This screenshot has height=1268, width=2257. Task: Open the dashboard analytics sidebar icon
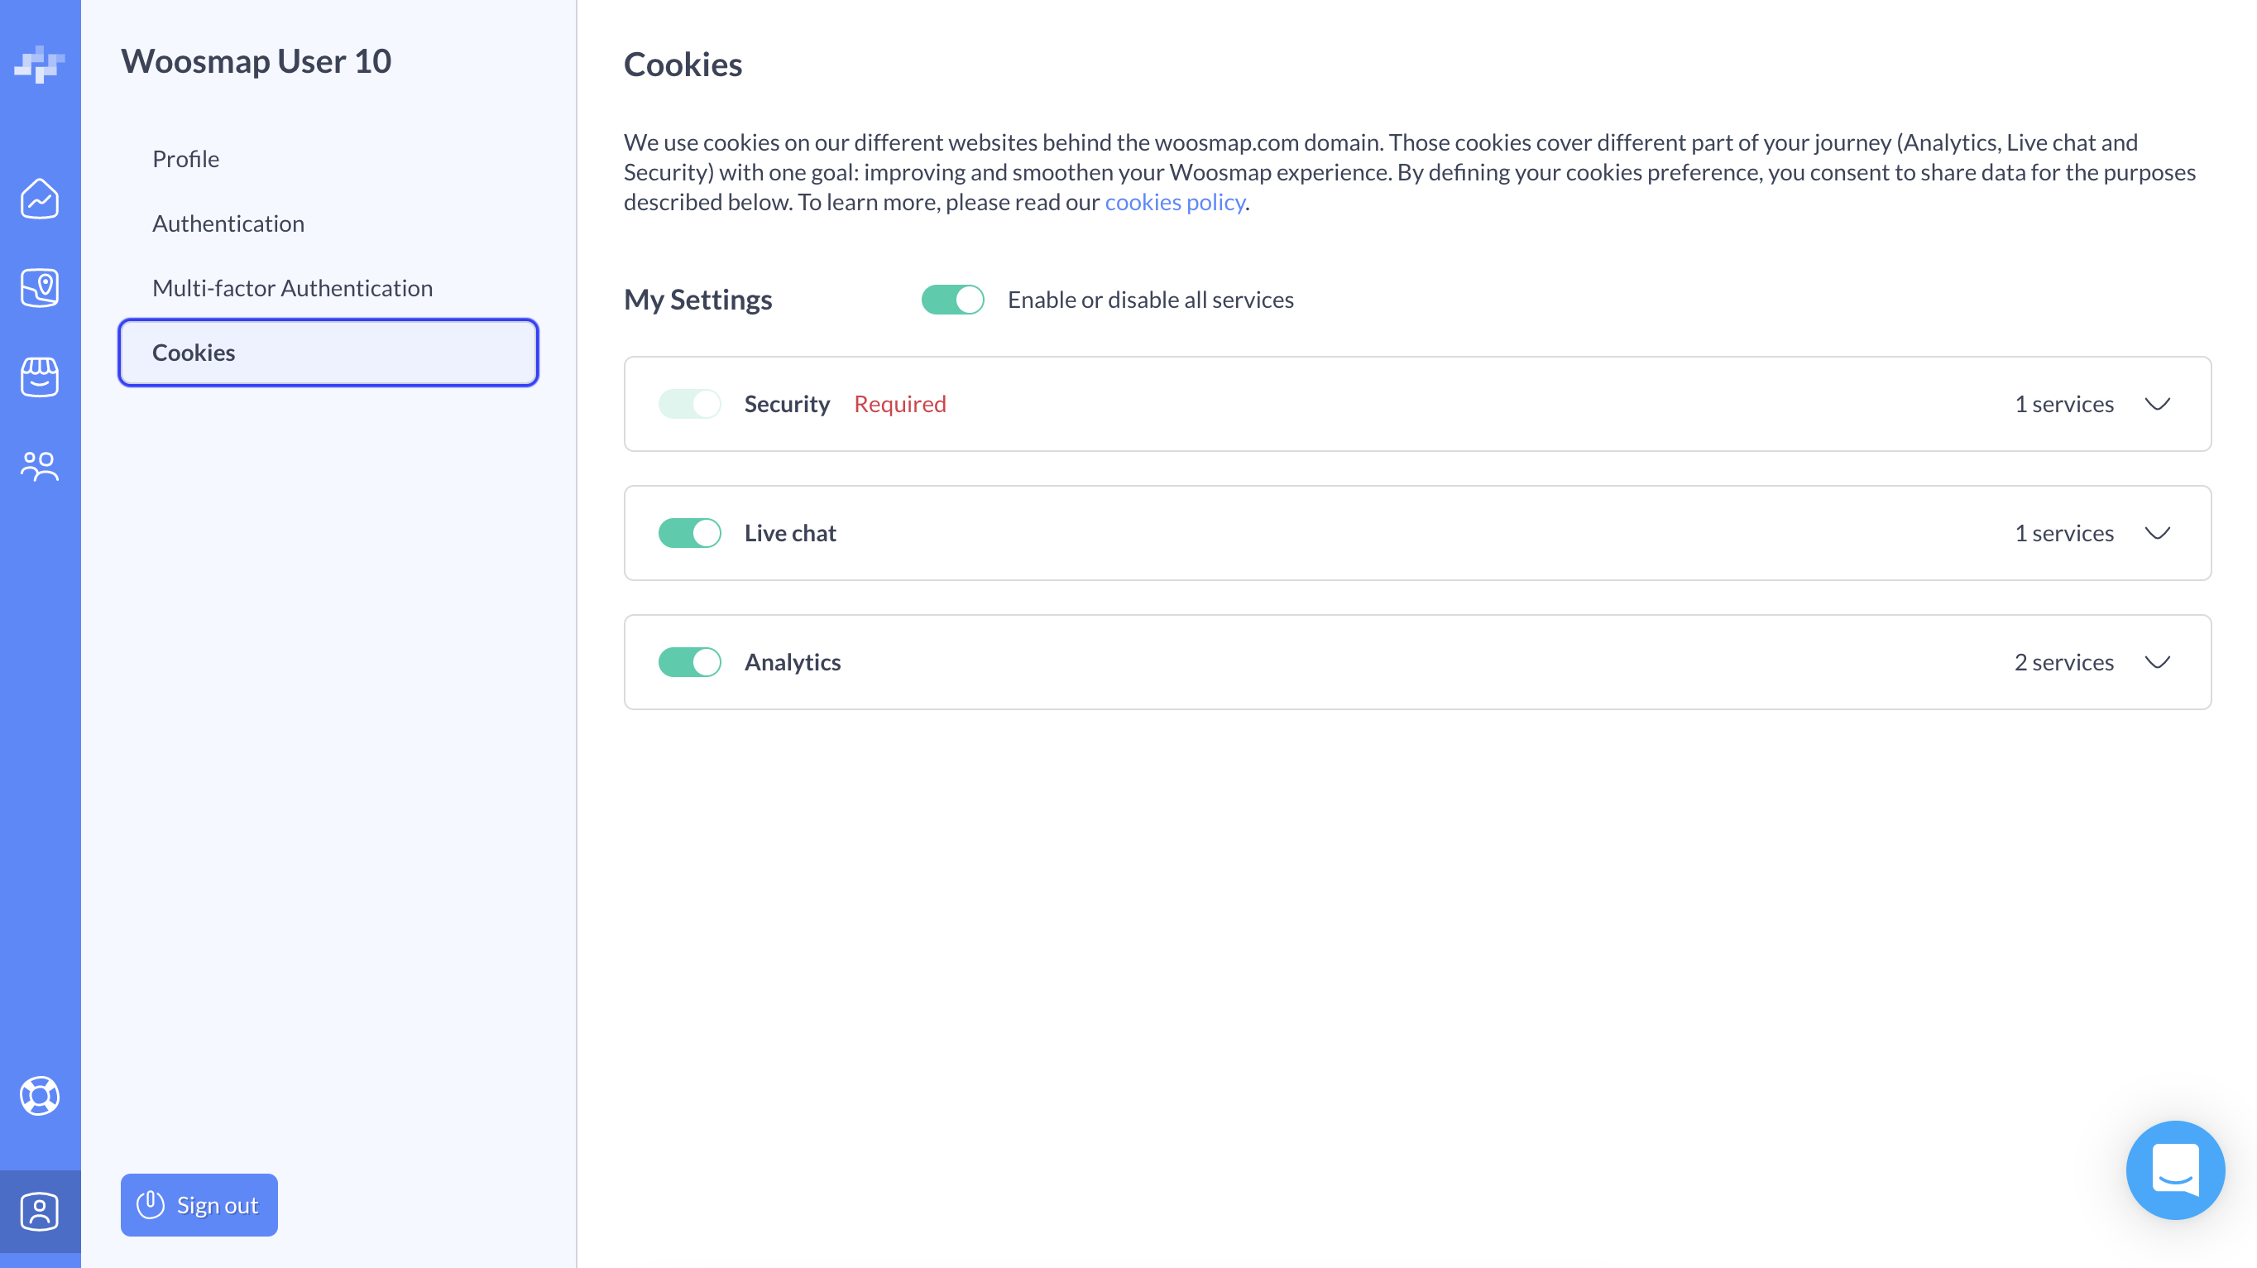coord(40,199)
